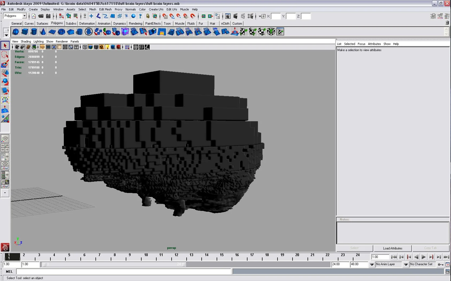Screen dimensions: 451x281
Task: Activate the Lasso selection tool
Action: point(5,55)
